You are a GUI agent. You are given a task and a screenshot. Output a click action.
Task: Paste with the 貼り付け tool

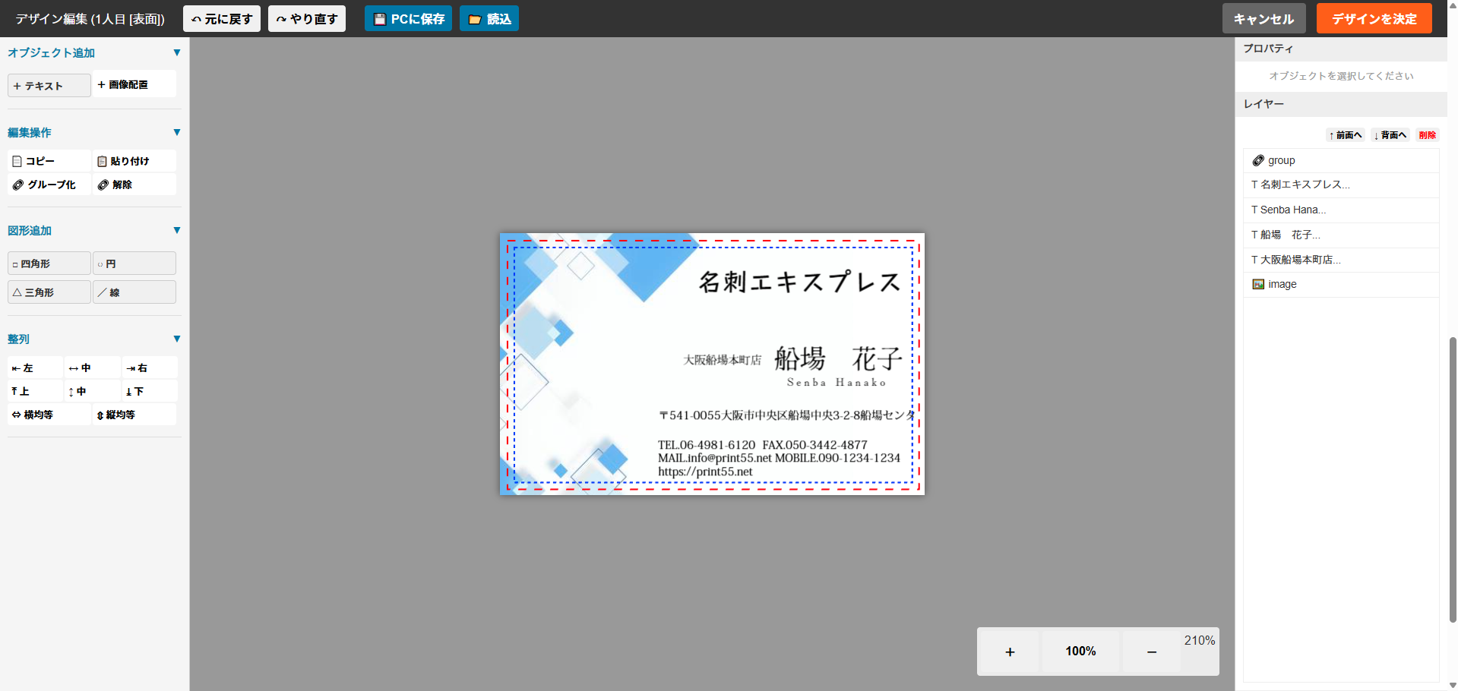[134, 160]
